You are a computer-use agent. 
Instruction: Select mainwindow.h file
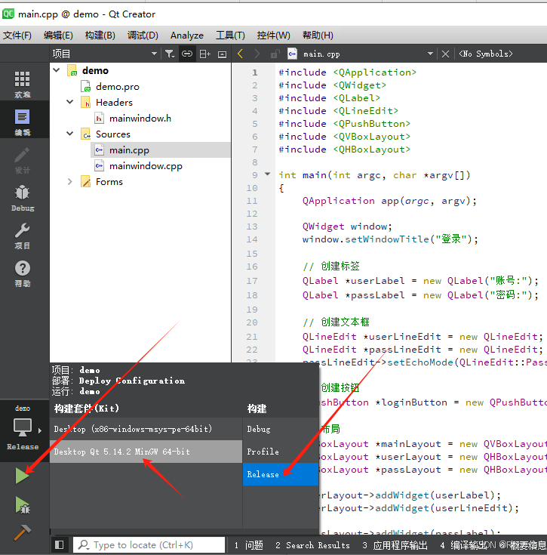pos(140,119)
